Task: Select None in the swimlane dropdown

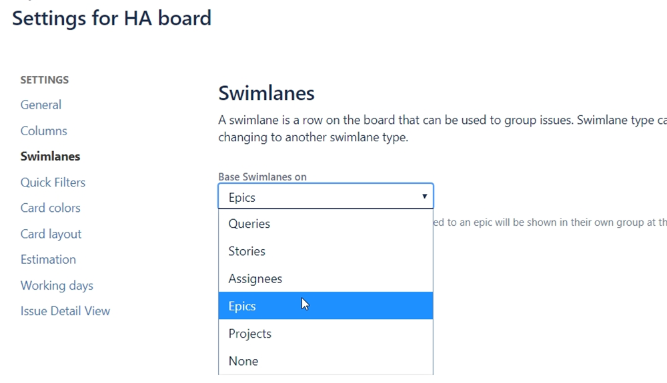Action: (243, 361)
